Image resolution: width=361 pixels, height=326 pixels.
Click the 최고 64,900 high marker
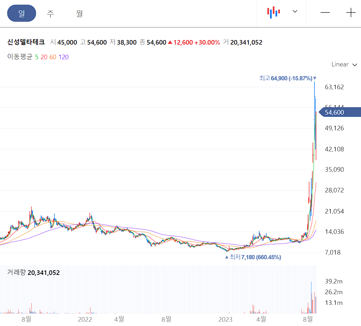click(x=288, y=78)
